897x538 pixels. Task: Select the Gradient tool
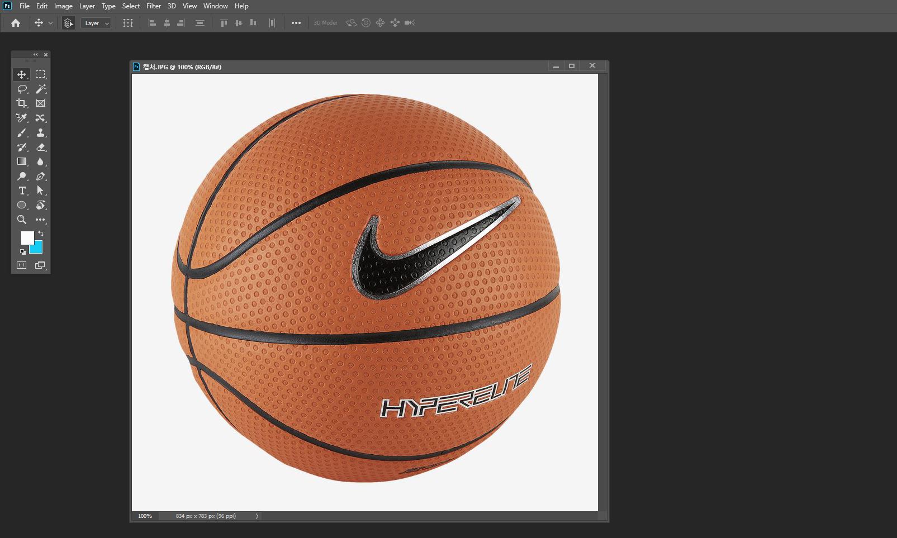(x=21, y=161)
